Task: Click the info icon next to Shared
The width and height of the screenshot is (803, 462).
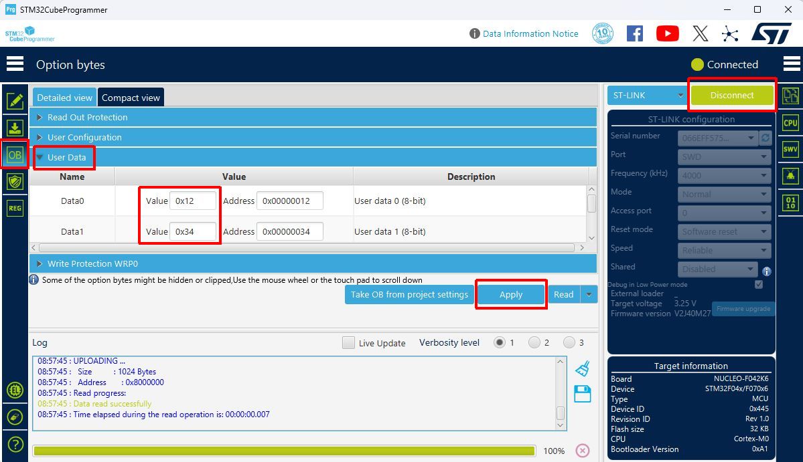Action: click(767, 271)
